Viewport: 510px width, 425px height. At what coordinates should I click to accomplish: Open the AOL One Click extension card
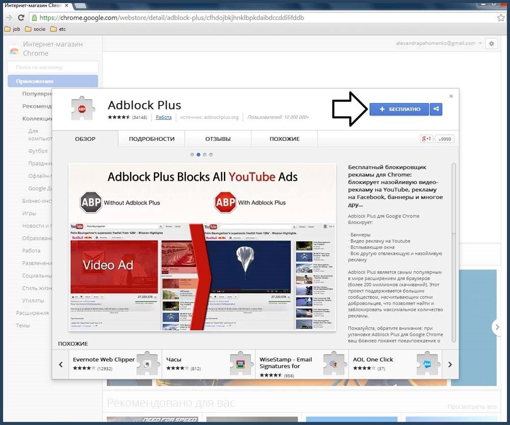(x=395, y=364)
